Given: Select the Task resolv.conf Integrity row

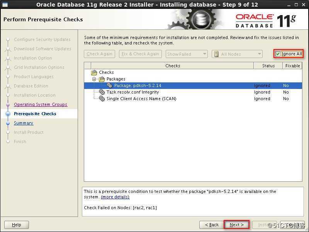Looking at the screenshot, I should coord(193,92).
